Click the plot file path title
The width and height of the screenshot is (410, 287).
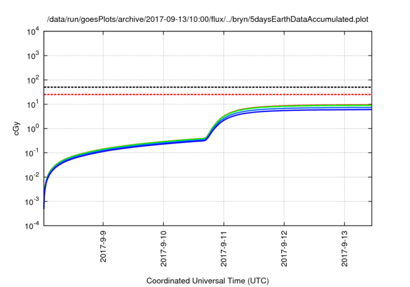tap(208, 19)
